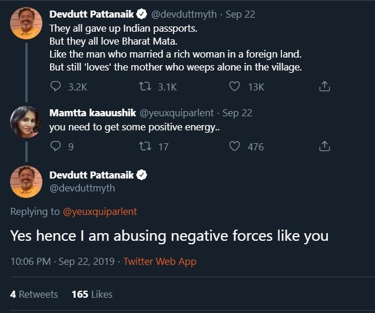Viewport: 375px width, 313px height.
Task: Click reply icon on Devdutt's first tweet
Action: (x=56, y=86)
